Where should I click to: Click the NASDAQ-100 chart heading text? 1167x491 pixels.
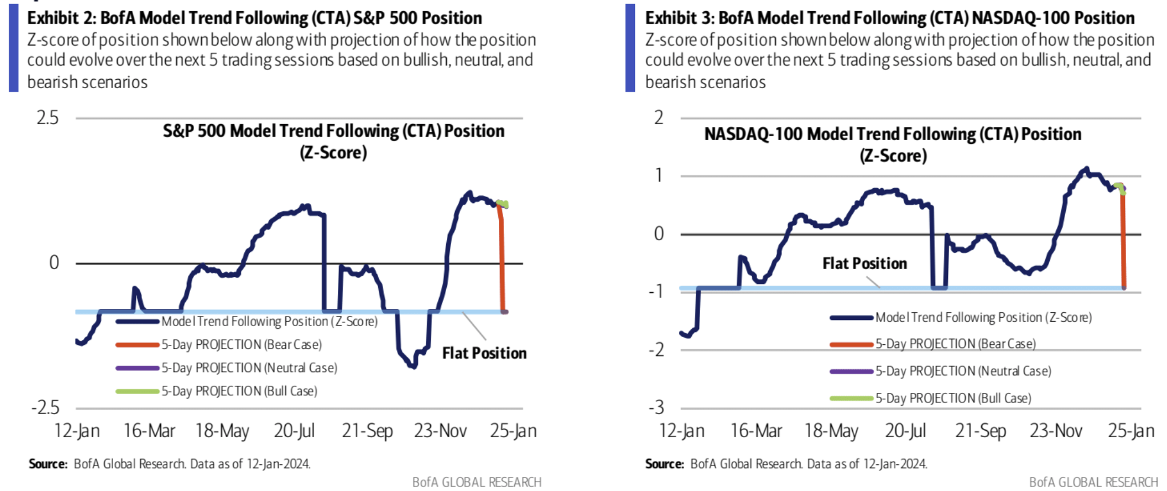[x=893, y=145]
